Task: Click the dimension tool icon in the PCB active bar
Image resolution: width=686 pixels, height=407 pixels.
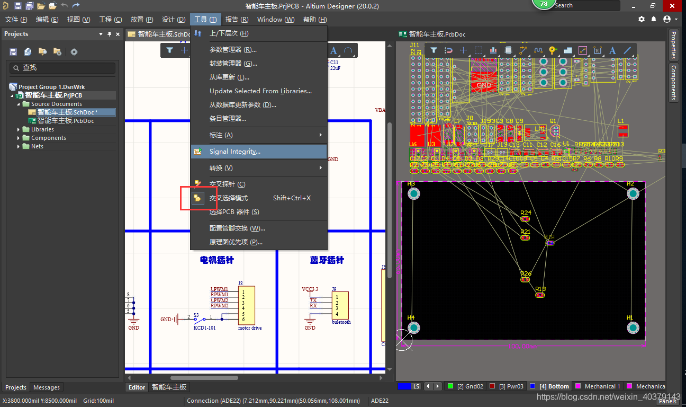Action: [x=598, y=50]
